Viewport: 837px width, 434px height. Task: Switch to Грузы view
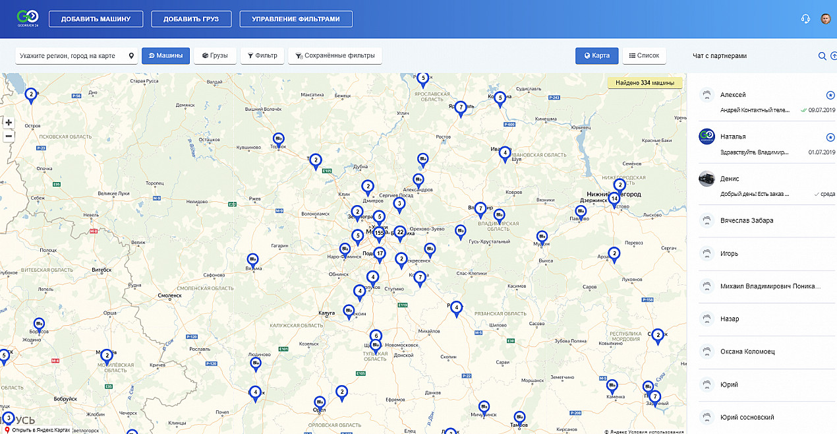[x=215, y=56]
